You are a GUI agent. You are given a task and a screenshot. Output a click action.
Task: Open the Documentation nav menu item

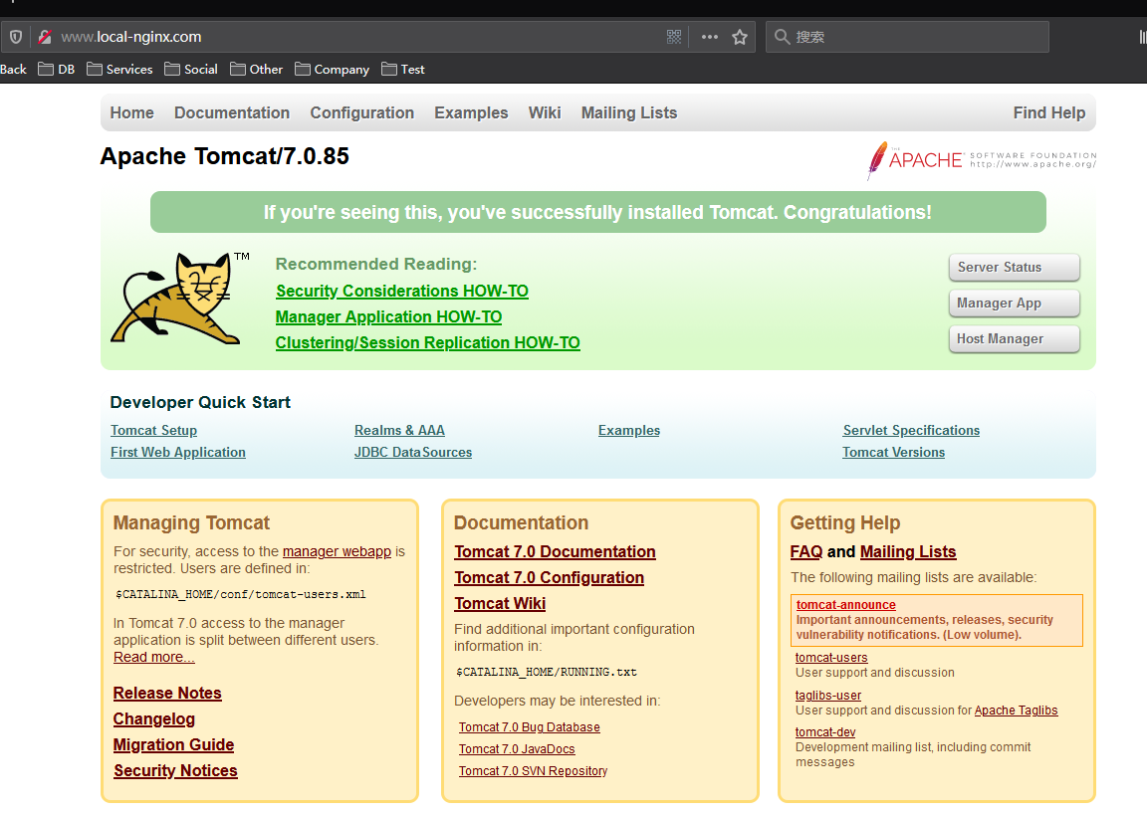[x=232, y=113]
